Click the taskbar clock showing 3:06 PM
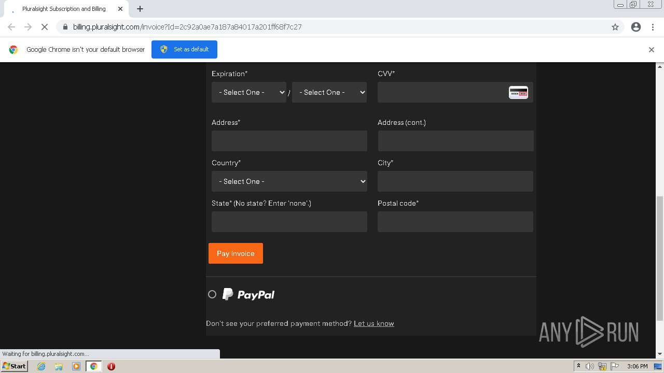The image size is (664, 373). click(637, 366)
